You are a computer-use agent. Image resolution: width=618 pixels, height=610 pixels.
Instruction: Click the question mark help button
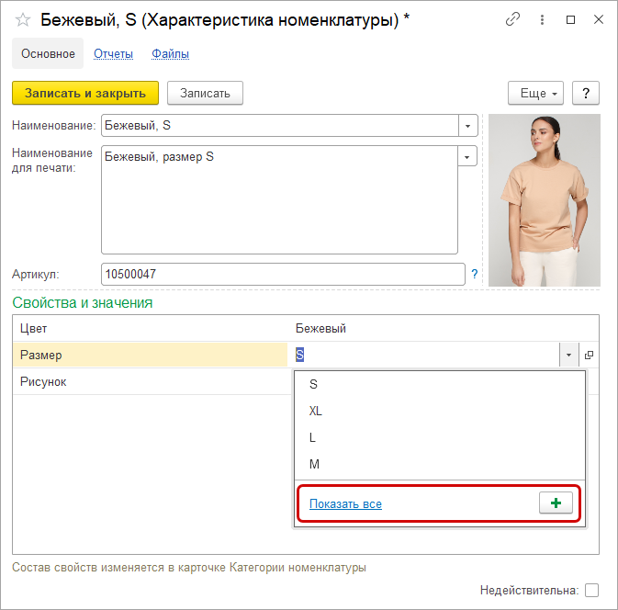[x=586, y=93]
